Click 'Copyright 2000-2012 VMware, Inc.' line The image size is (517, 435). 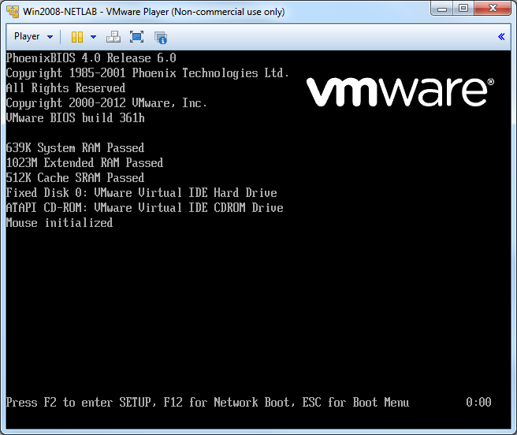point(106,103)
